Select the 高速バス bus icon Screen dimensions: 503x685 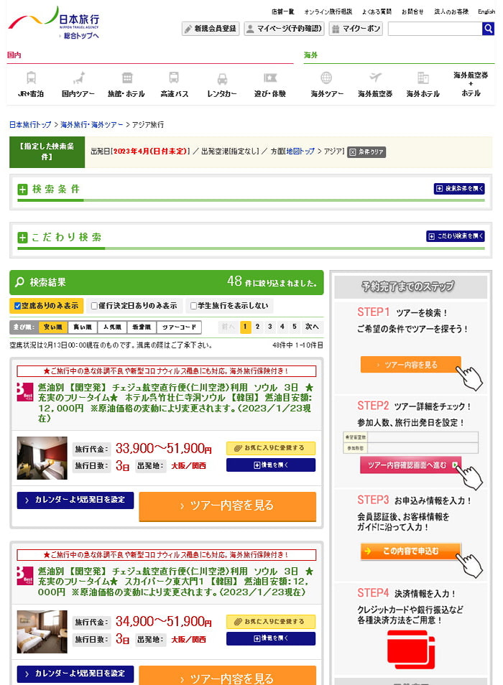(174, 78)
